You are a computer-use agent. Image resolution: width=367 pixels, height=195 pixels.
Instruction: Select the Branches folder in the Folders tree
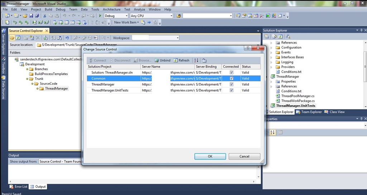pos(41,69)
